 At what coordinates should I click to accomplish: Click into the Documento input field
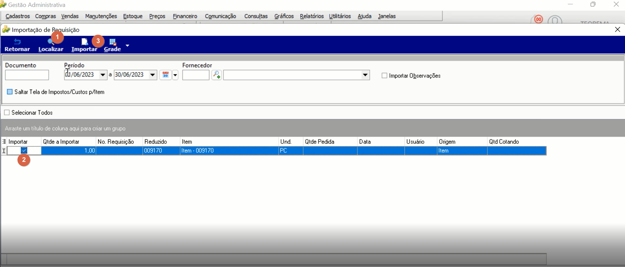click(27, 75)
